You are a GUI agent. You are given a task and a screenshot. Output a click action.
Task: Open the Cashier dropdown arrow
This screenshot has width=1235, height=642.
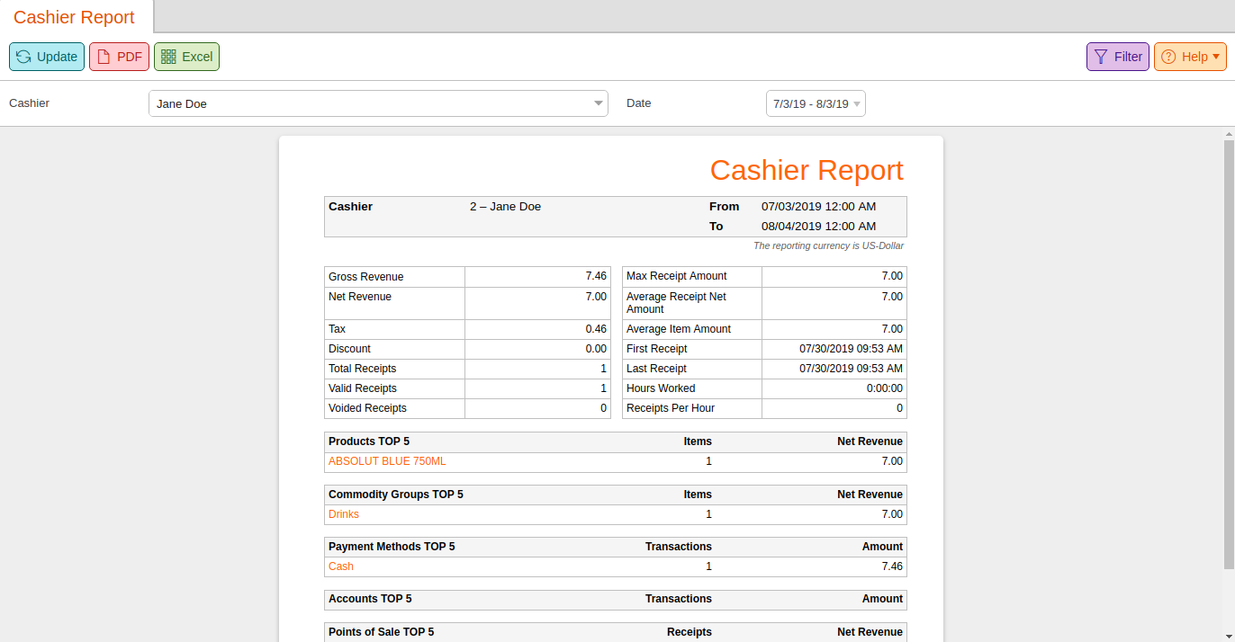point(599,103)
